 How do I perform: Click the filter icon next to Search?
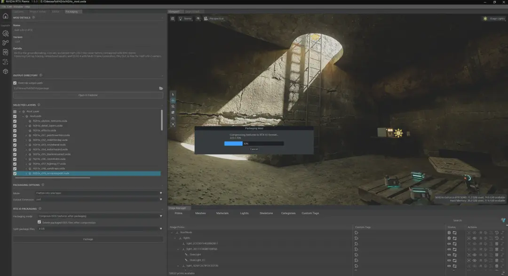coord(503,221)
